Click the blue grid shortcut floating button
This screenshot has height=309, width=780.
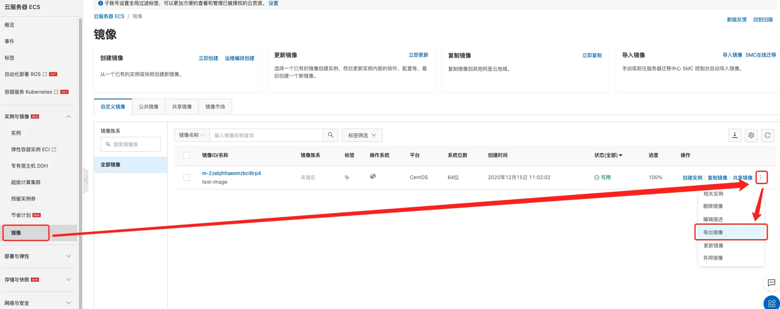click(x=772, y=303)
